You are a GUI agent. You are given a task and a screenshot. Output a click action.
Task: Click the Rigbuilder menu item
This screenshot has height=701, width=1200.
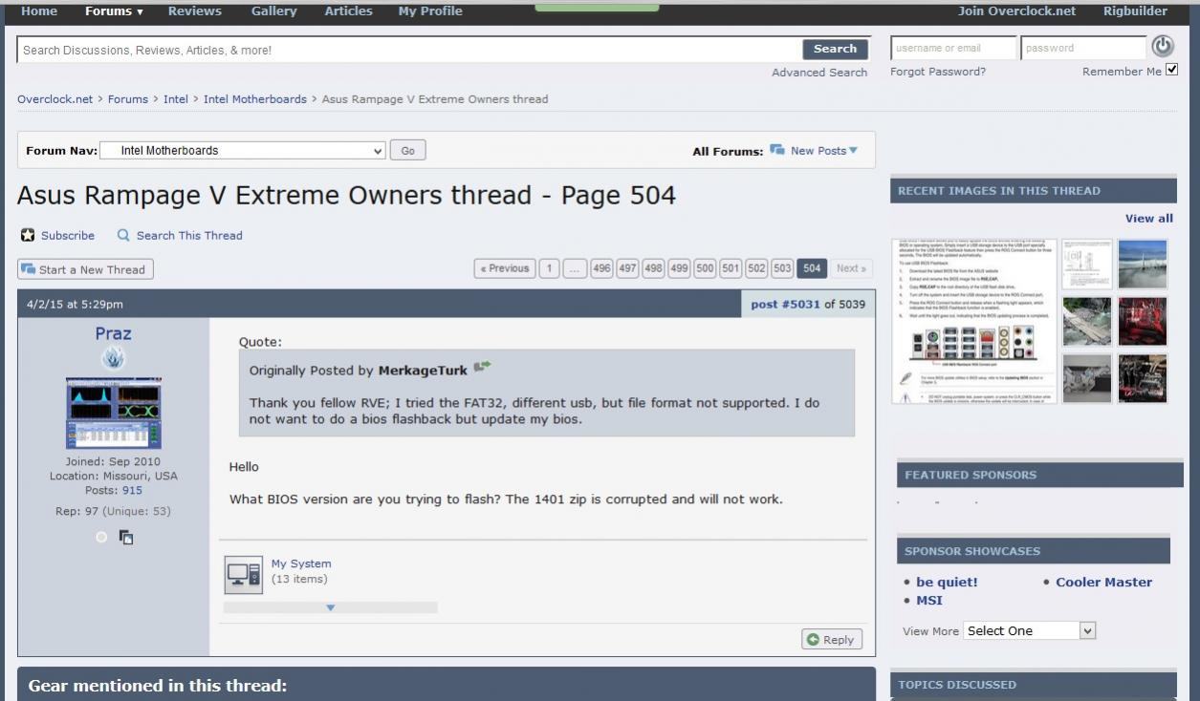pyautogui.click(x=1135, y=11)
